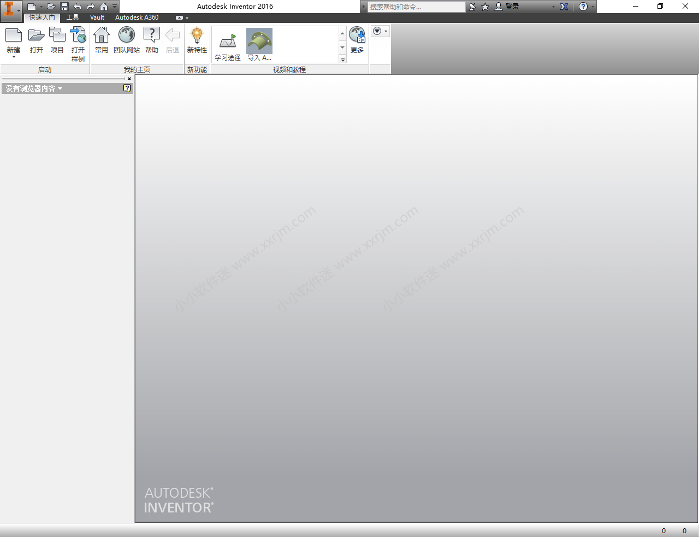Minimize the Inventor window
699x537 pixels.
coord(635,7)
